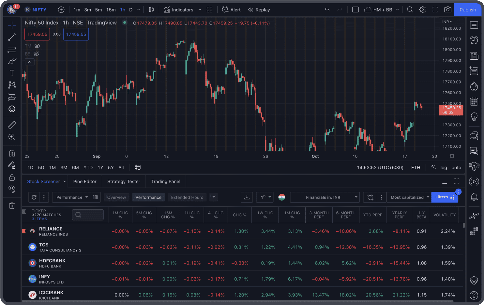This screenshot has width=484, height=305.
Task: Switch to the Pine Editor tab
Action: pyautogui.click(x=85, y=181)
